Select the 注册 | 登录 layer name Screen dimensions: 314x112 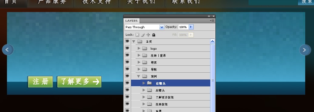[158, 55]
